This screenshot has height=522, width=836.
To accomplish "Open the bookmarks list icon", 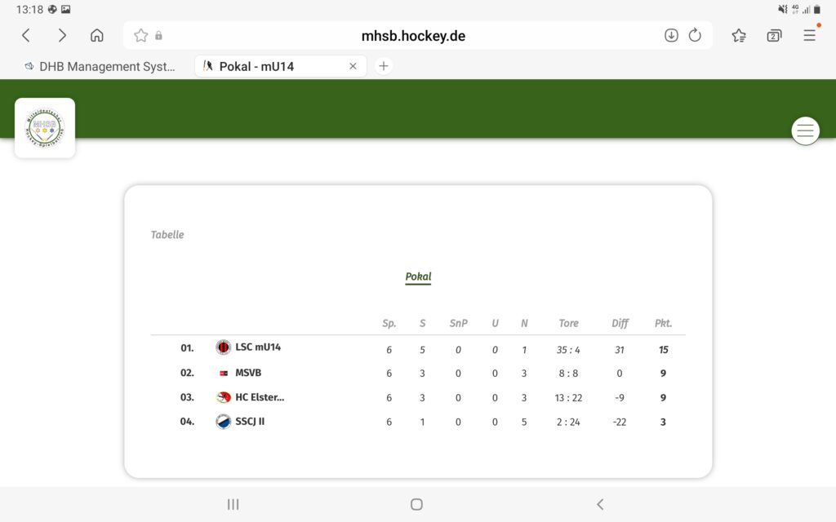I will click(739, 35).
